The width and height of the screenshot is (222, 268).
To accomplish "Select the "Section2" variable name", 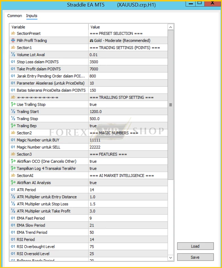I will point(24,133).
